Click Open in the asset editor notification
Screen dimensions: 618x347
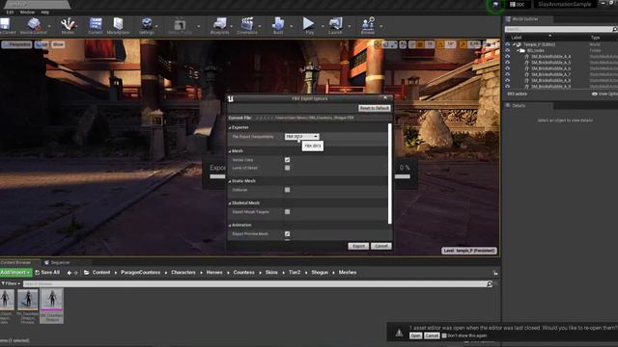coord(415,335)
